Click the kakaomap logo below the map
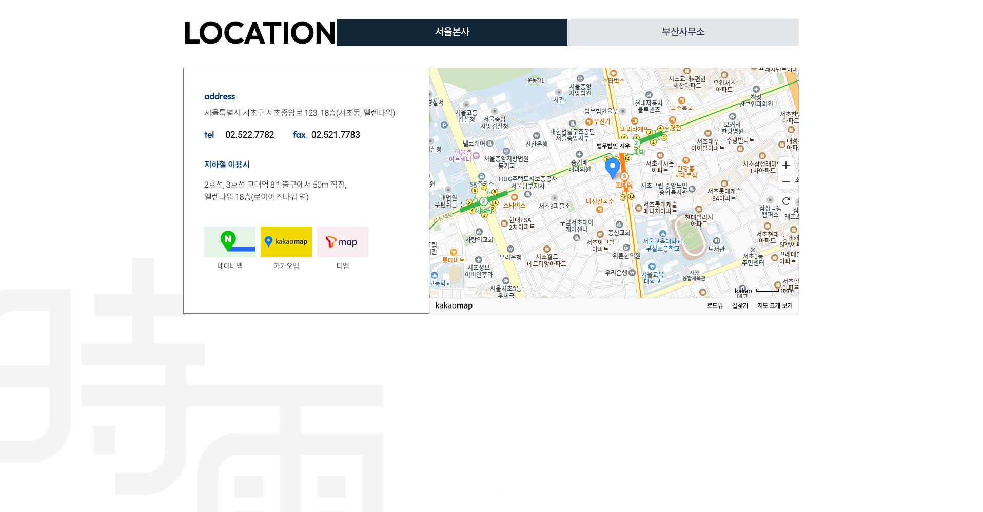 tap(454, 305)
